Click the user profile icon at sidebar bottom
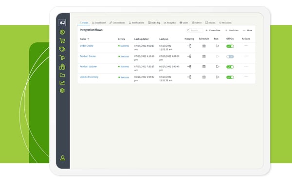292x188 pixels. [x=63, y=158]
